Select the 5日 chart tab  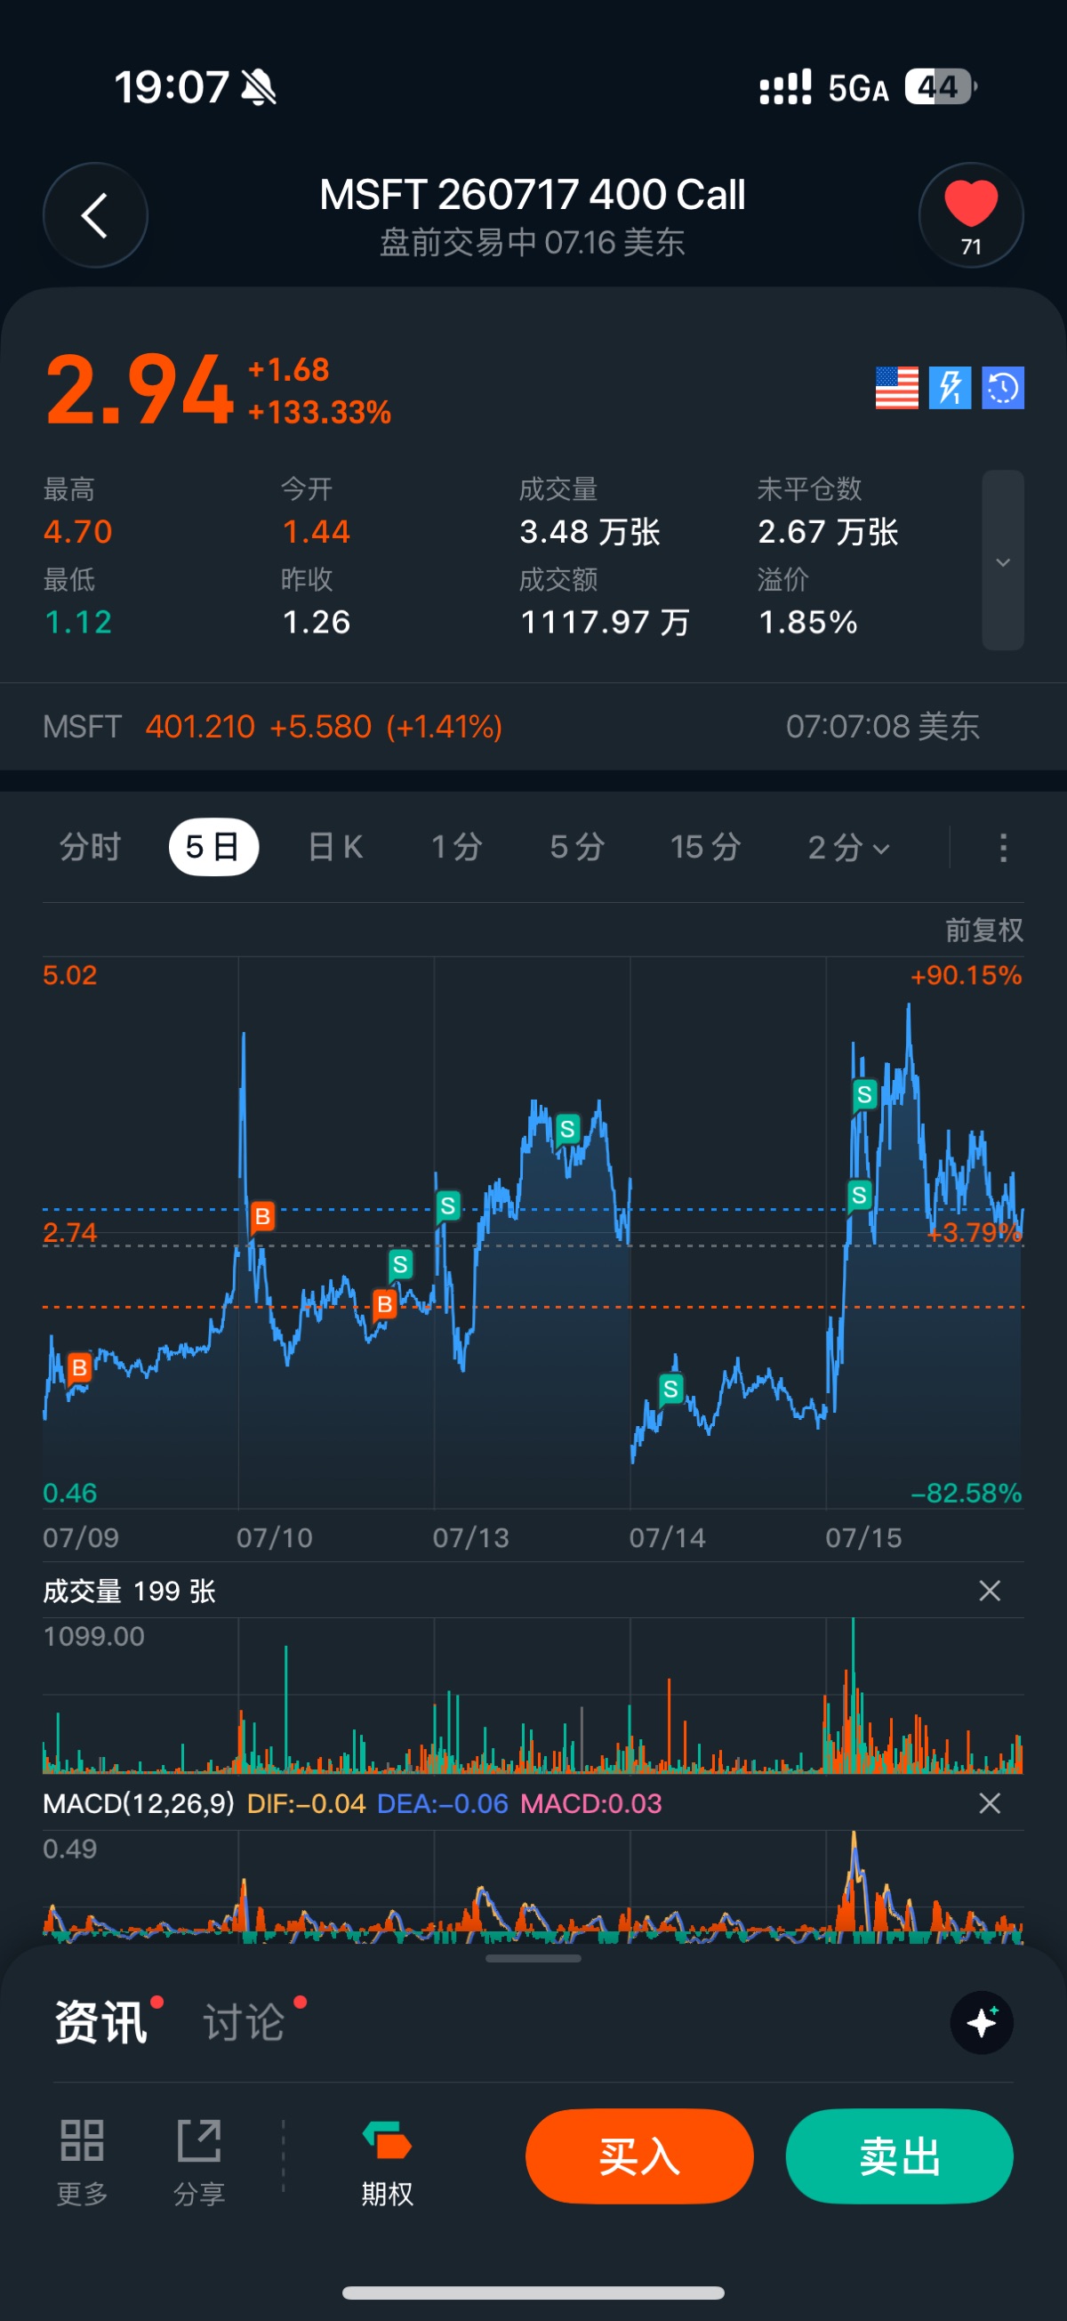pyautogui.click(x=213, y=847)
